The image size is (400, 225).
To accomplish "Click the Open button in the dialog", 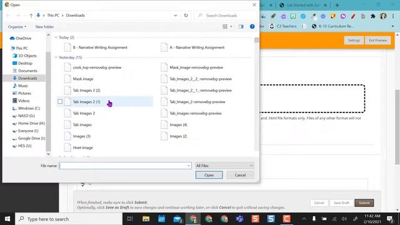I will (209, 175).
